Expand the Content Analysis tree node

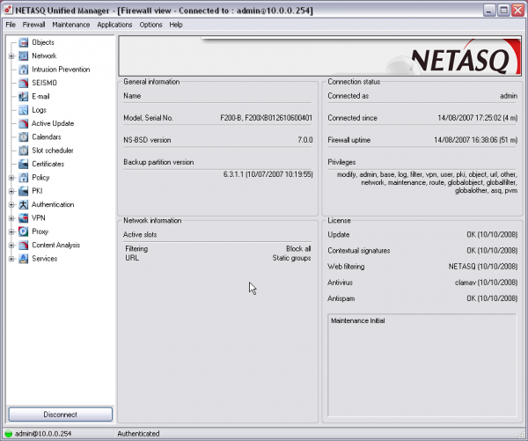11,246
